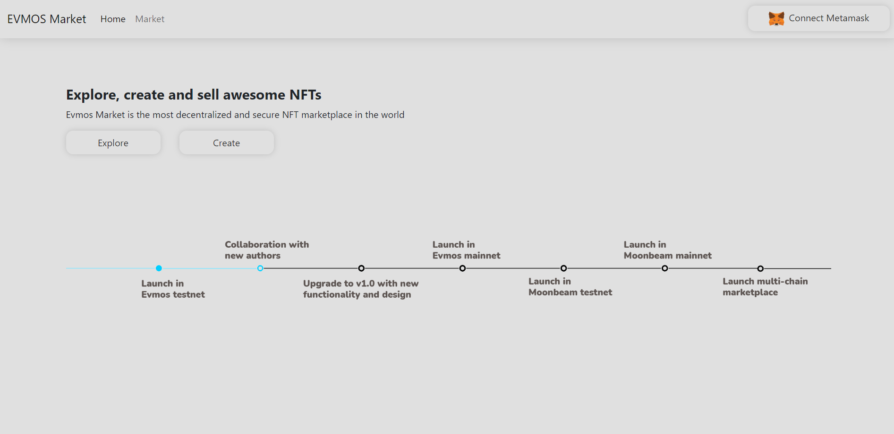
Task: Click the Create button
Action: [227, 142]
